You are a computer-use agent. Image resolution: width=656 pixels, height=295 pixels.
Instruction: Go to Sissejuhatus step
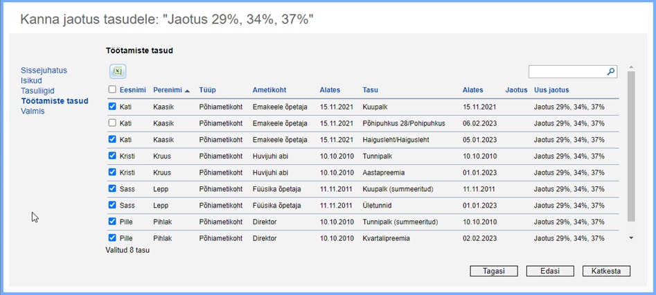click(44, 71)
